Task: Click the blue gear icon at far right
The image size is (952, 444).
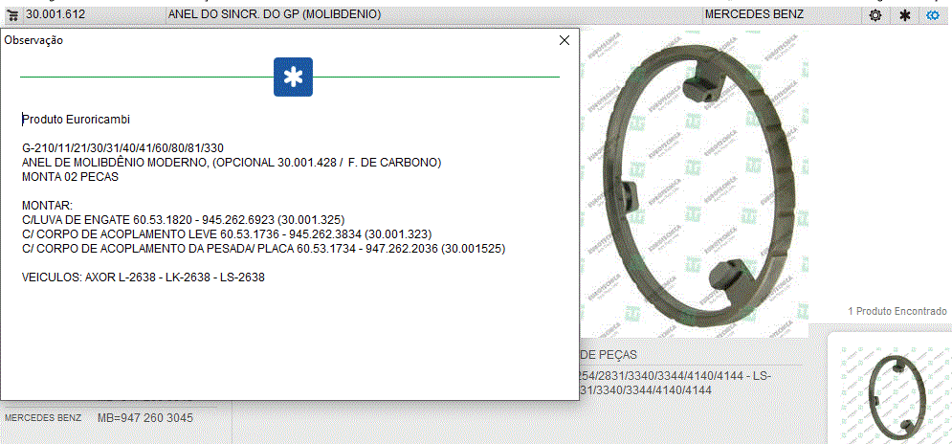Action: tap(933, 15)
